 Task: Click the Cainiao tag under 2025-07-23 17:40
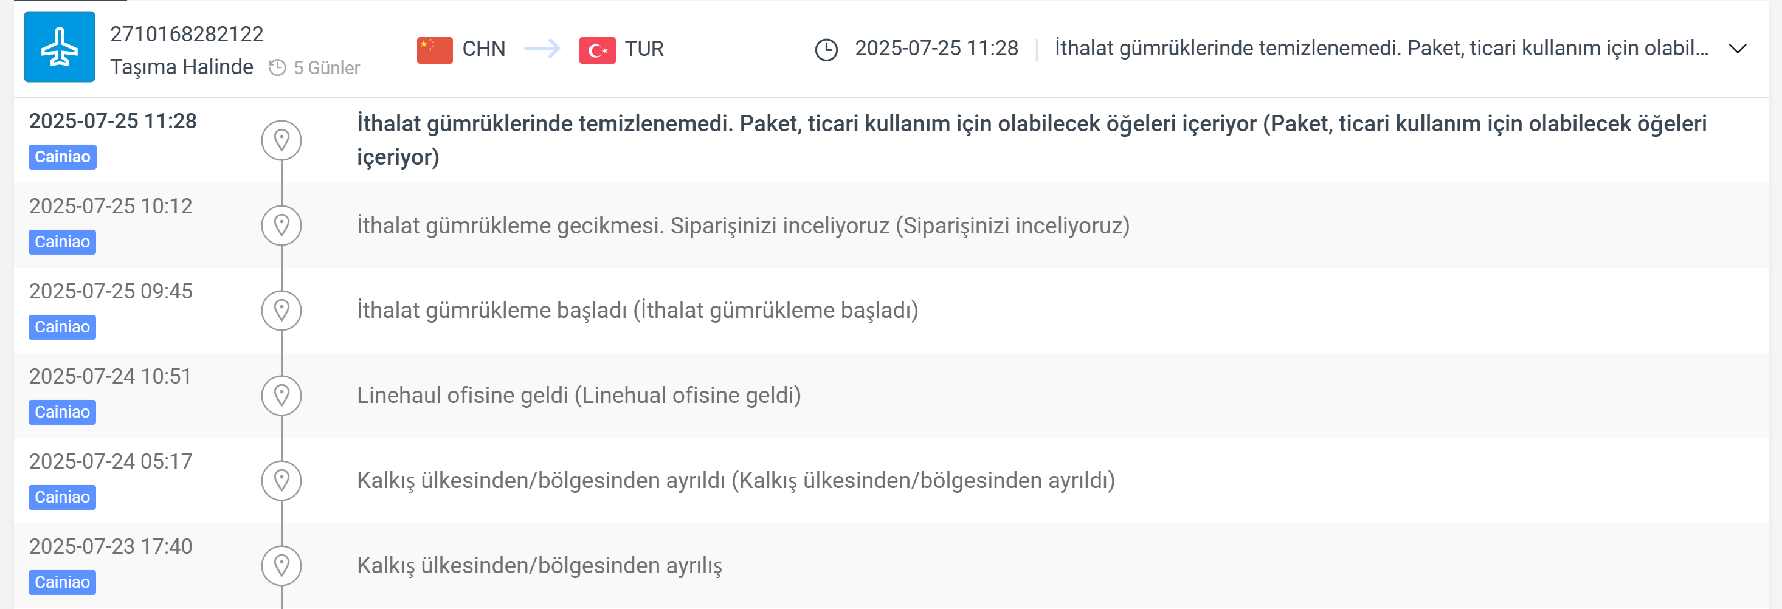[x=62, y=582]
